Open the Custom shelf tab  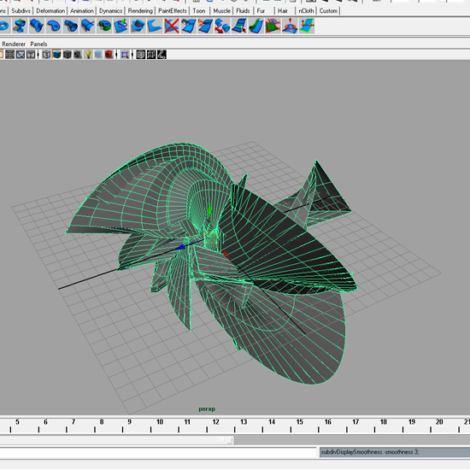point(328,11)
